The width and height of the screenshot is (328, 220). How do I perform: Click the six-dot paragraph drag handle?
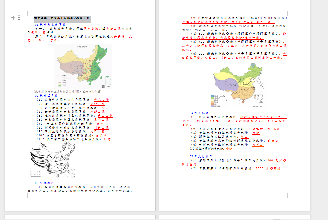(19, 18)
